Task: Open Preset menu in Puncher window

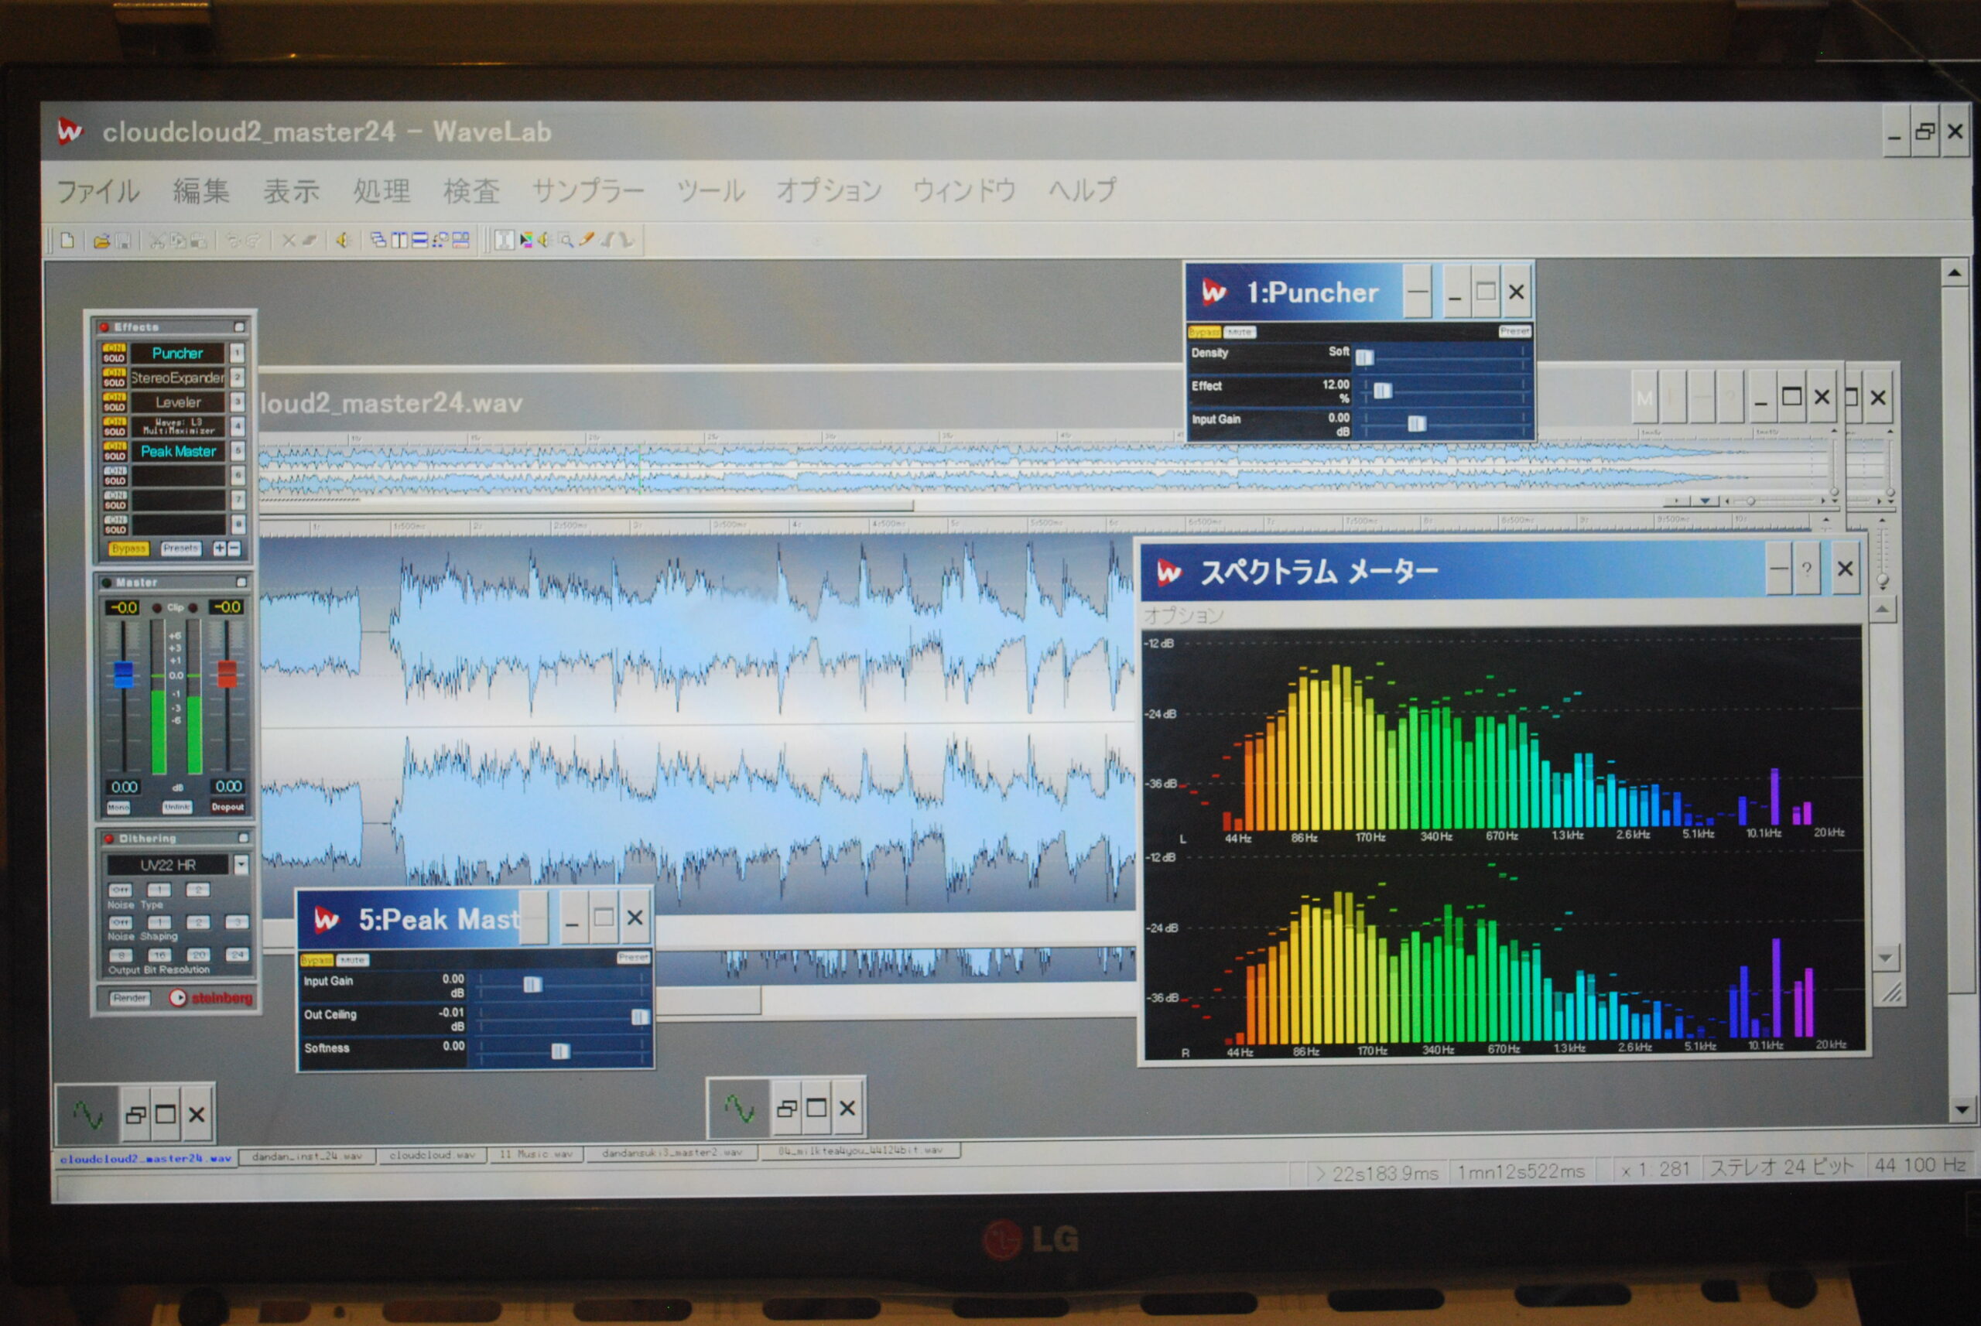Action: coord(1514,330)
